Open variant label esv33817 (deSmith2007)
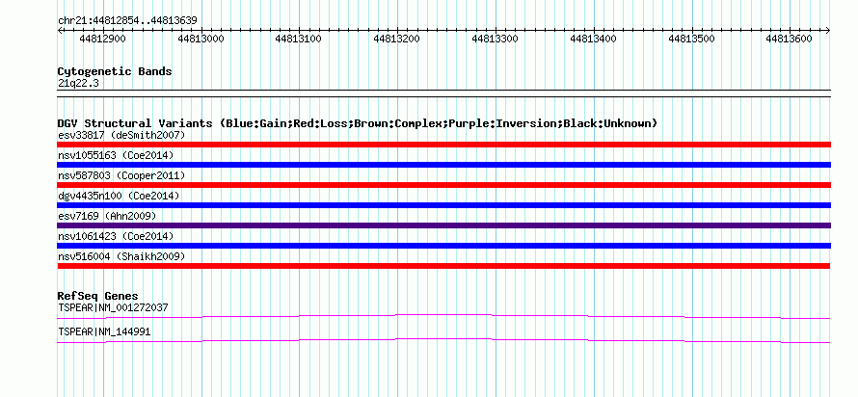858x397 pixels. pyautogui.click(x=121, y=135)
